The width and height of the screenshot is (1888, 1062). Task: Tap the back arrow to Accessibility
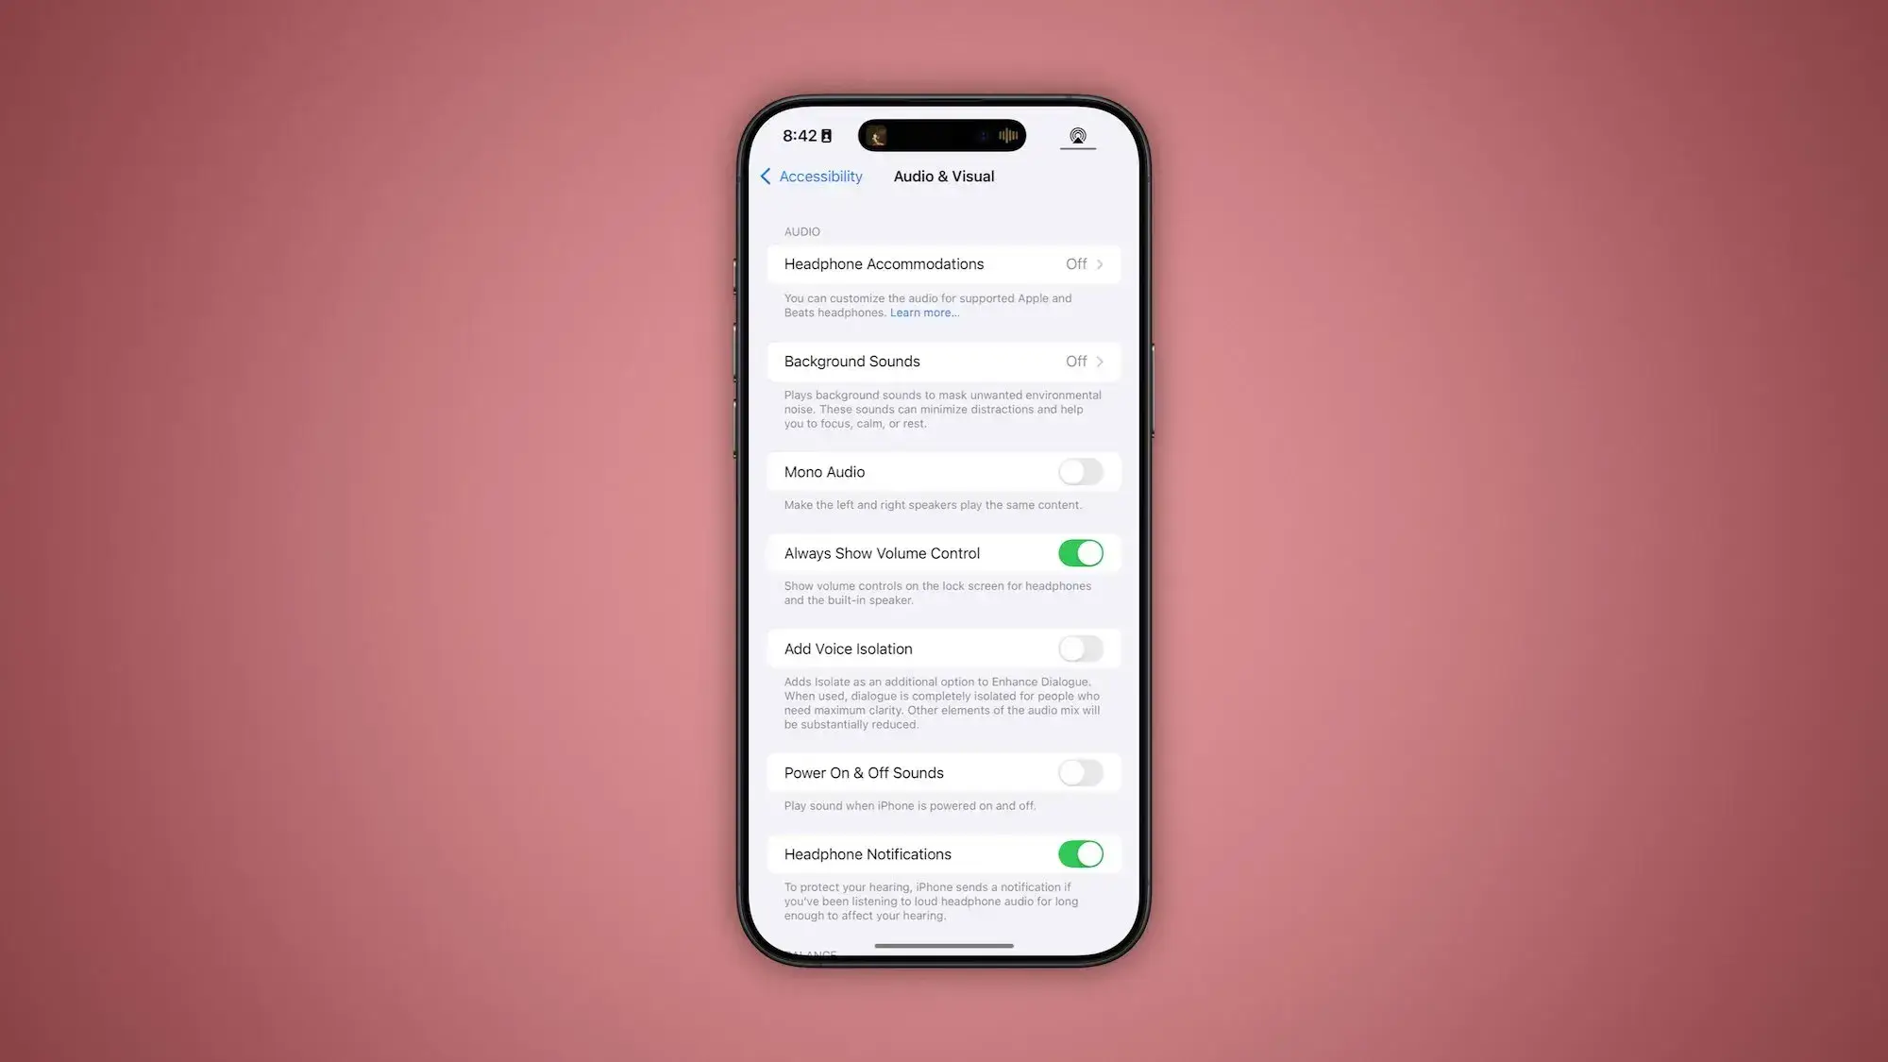point(765,175)
